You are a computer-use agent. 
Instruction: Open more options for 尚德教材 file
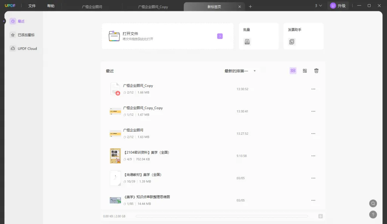(313, 178)
